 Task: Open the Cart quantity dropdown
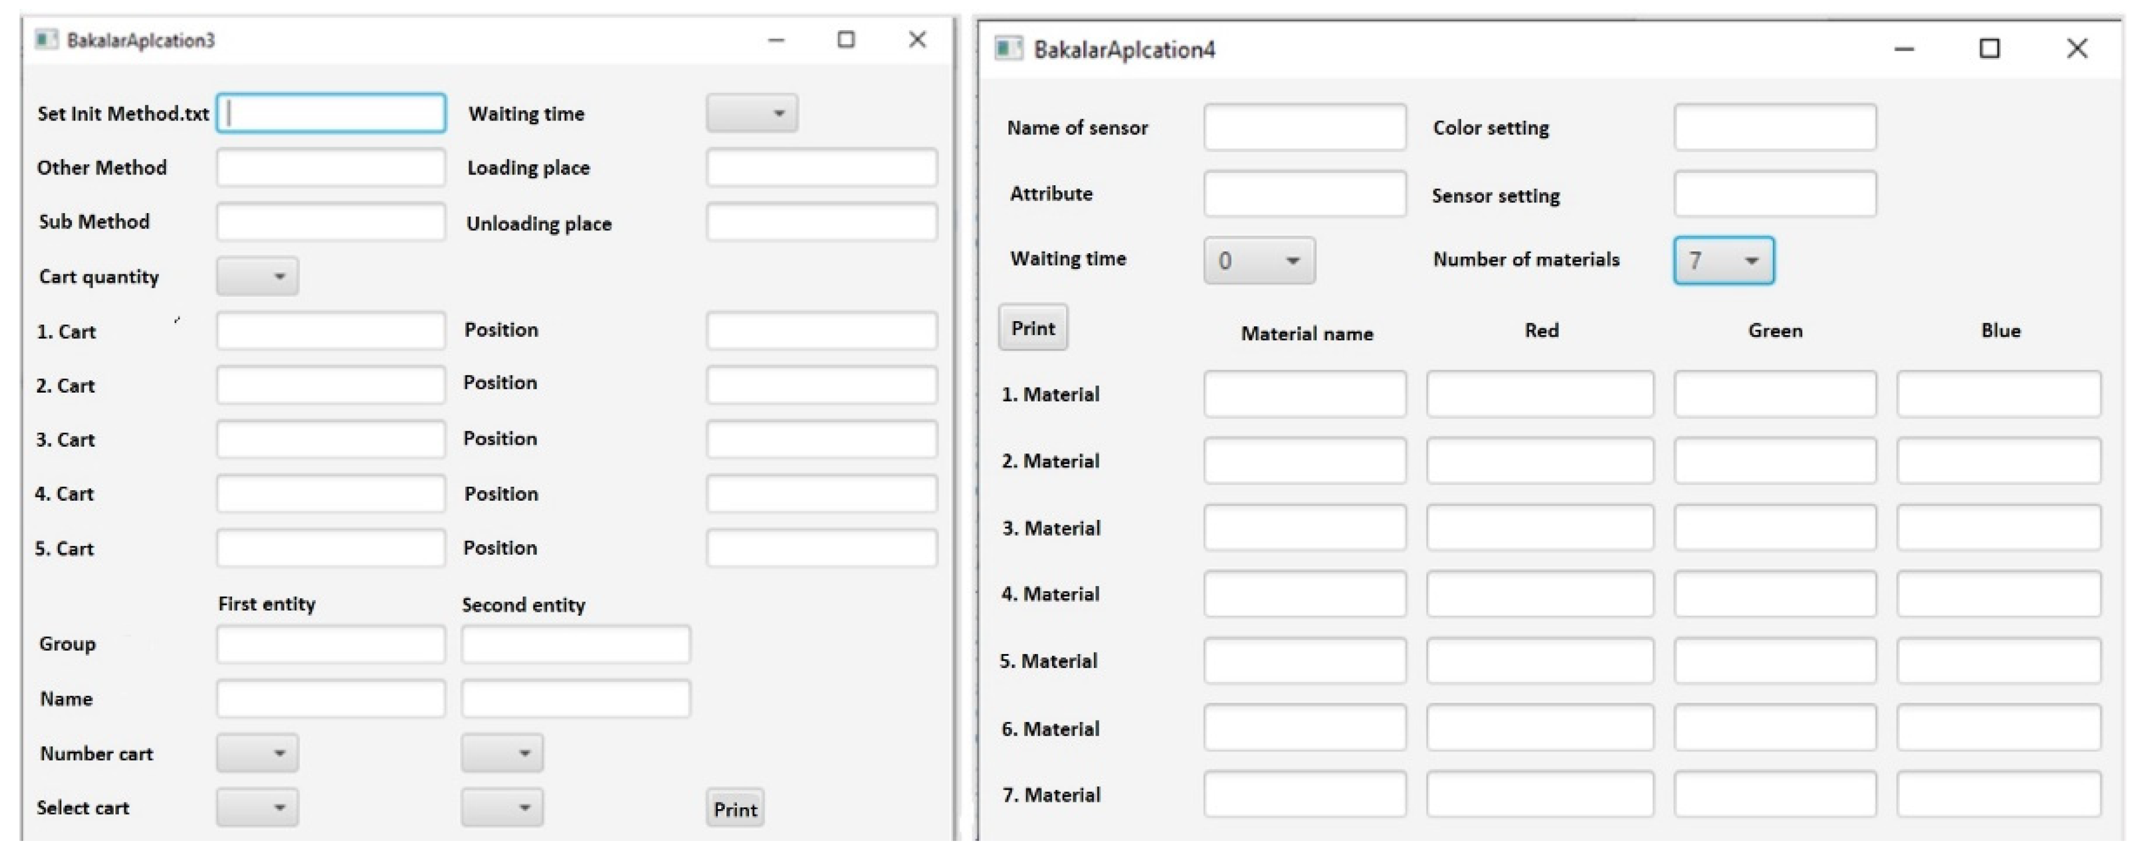click(257, 277)
